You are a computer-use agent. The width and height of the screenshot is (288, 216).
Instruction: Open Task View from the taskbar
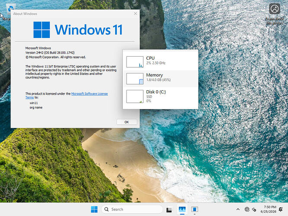pyautogui.click(x=169, y=210)
